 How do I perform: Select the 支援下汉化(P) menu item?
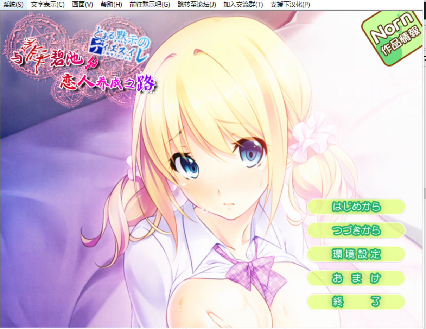point(290,5)
